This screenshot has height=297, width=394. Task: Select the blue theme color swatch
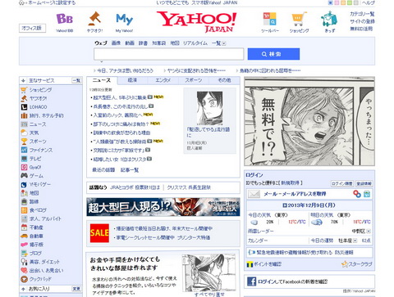[330, 2]
